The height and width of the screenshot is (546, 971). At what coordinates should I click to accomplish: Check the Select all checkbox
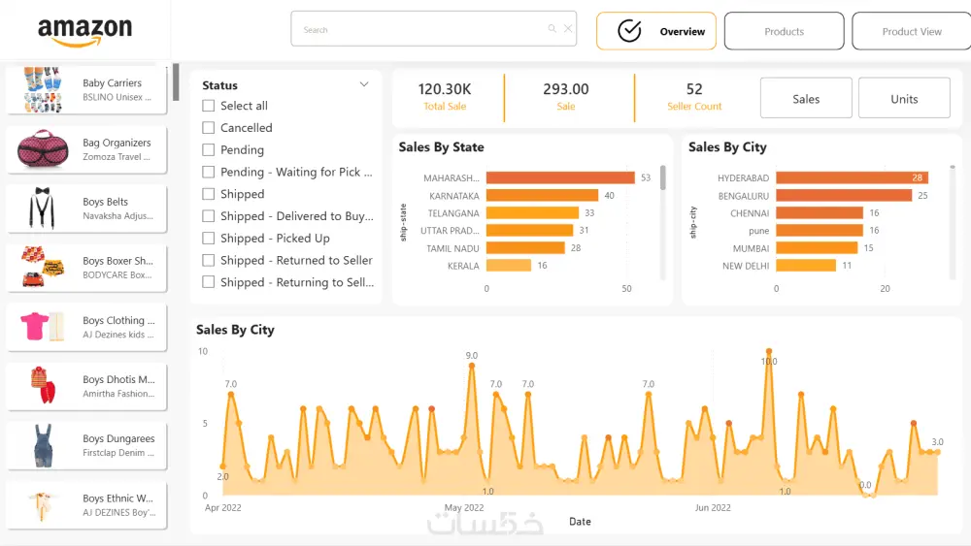(209, 106)
